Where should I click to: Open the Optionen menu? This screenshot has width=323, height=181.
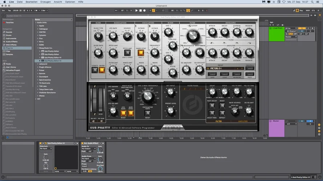70,2
